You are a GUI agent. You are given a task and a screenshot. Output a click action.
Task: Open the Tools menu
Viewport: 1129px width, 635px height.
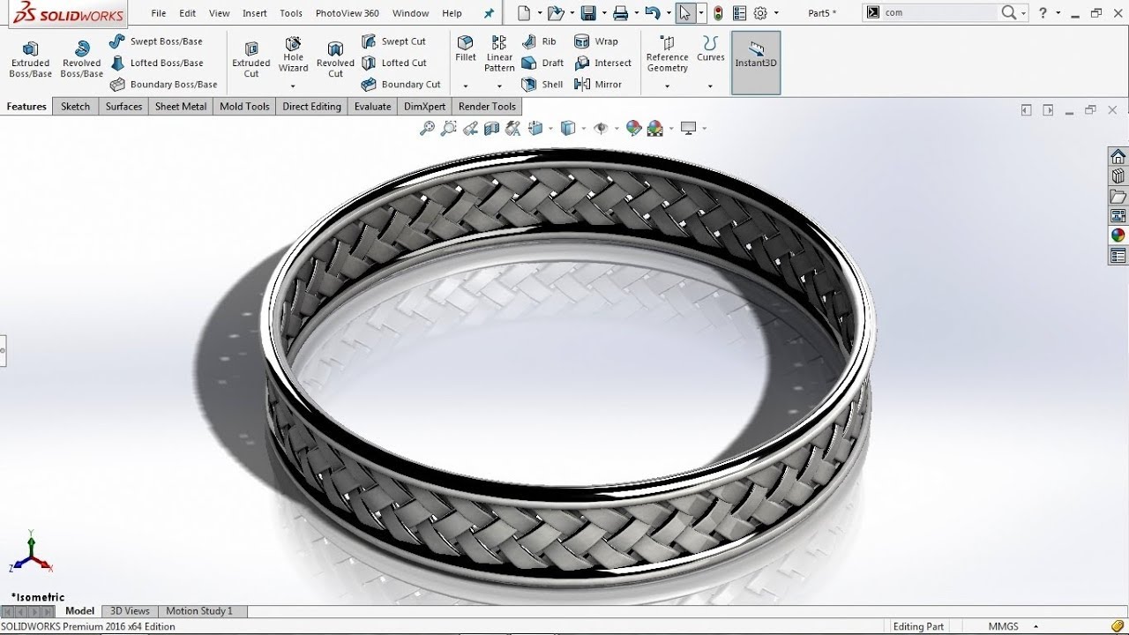point(291,13)
